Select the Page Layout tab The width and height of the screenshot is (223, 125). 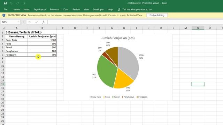pyautogui.click(x=40, y=9)
